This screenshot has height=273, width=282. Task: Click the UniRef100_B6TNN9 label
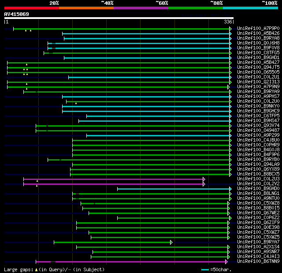point(258,262)
